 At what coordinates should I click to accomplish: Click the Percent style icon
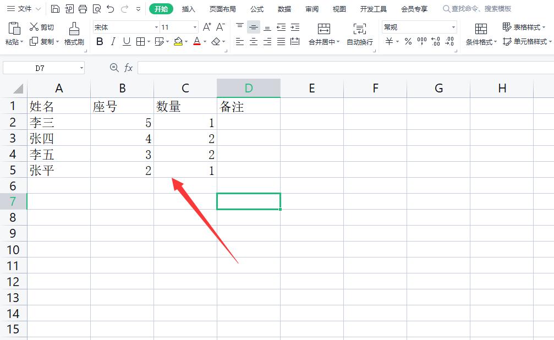coord(408,40)
